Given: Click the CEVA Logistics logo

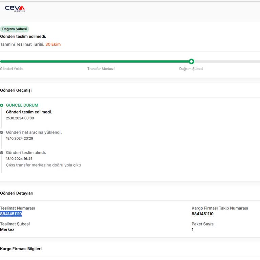Looking at the screenshot, I should coord(15,8).
